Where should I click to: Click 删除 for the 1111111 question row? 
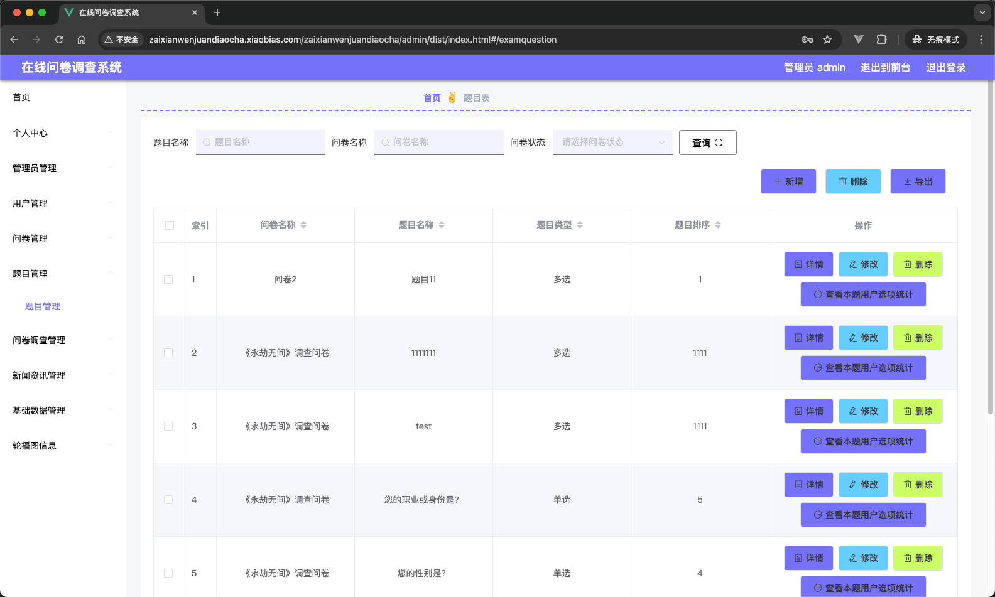(918, 338)
